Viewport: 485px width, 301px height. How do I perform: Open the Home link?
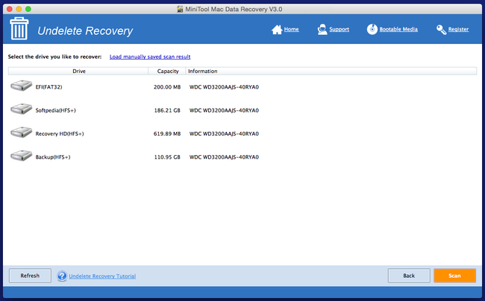click(x=291, y=29)
